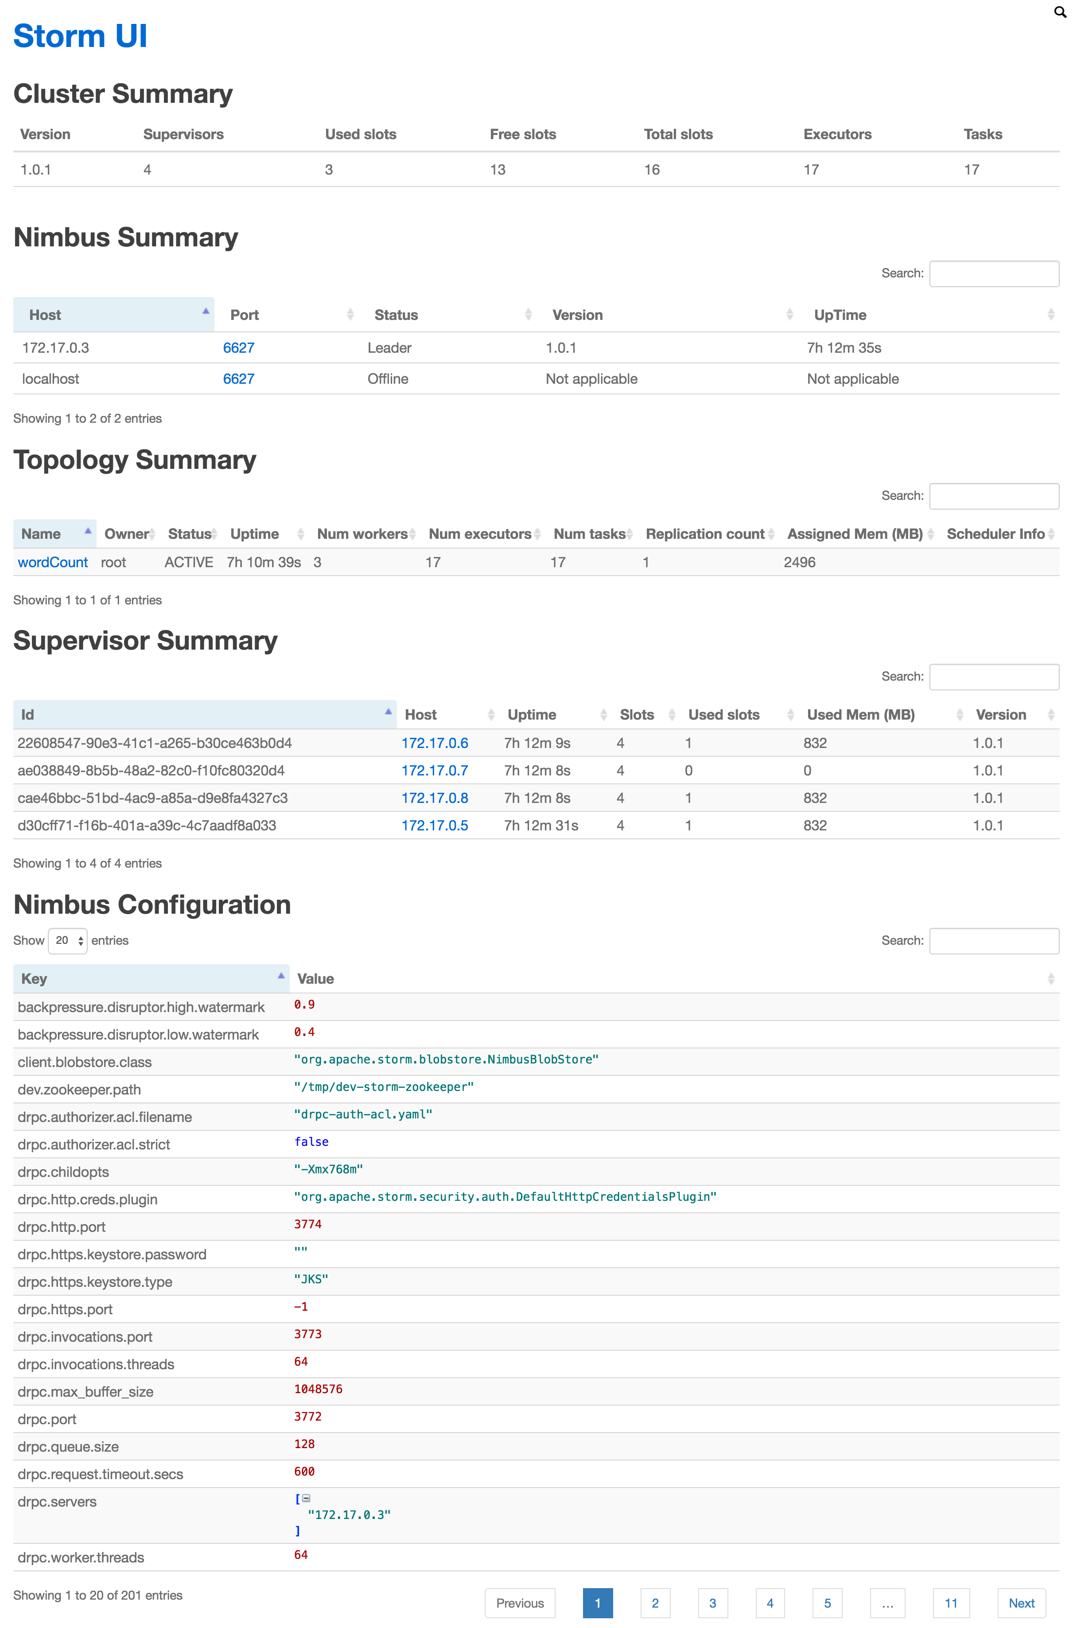Viewport: 1073px width, 1628px height.
Task: Sort topologies by Replication count
Action: (709, 534)
